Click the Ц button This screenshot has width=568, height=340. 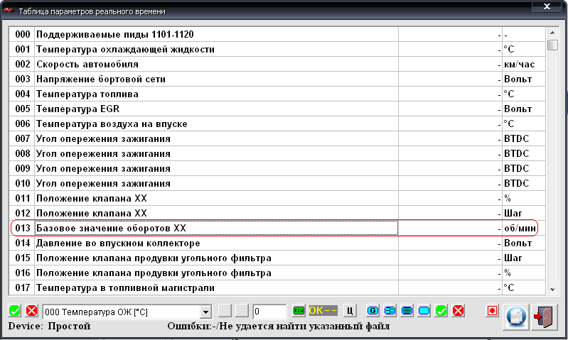350,311
